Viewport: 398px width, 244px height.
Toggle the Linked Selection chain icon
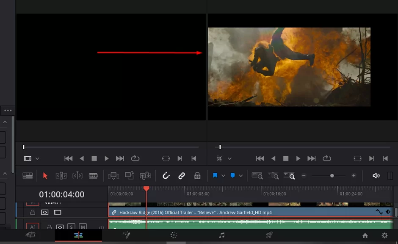click(x=182, y=176)
